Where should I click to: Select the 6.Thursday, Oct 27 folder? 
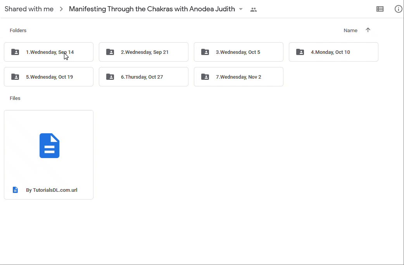tap(142, 77)
